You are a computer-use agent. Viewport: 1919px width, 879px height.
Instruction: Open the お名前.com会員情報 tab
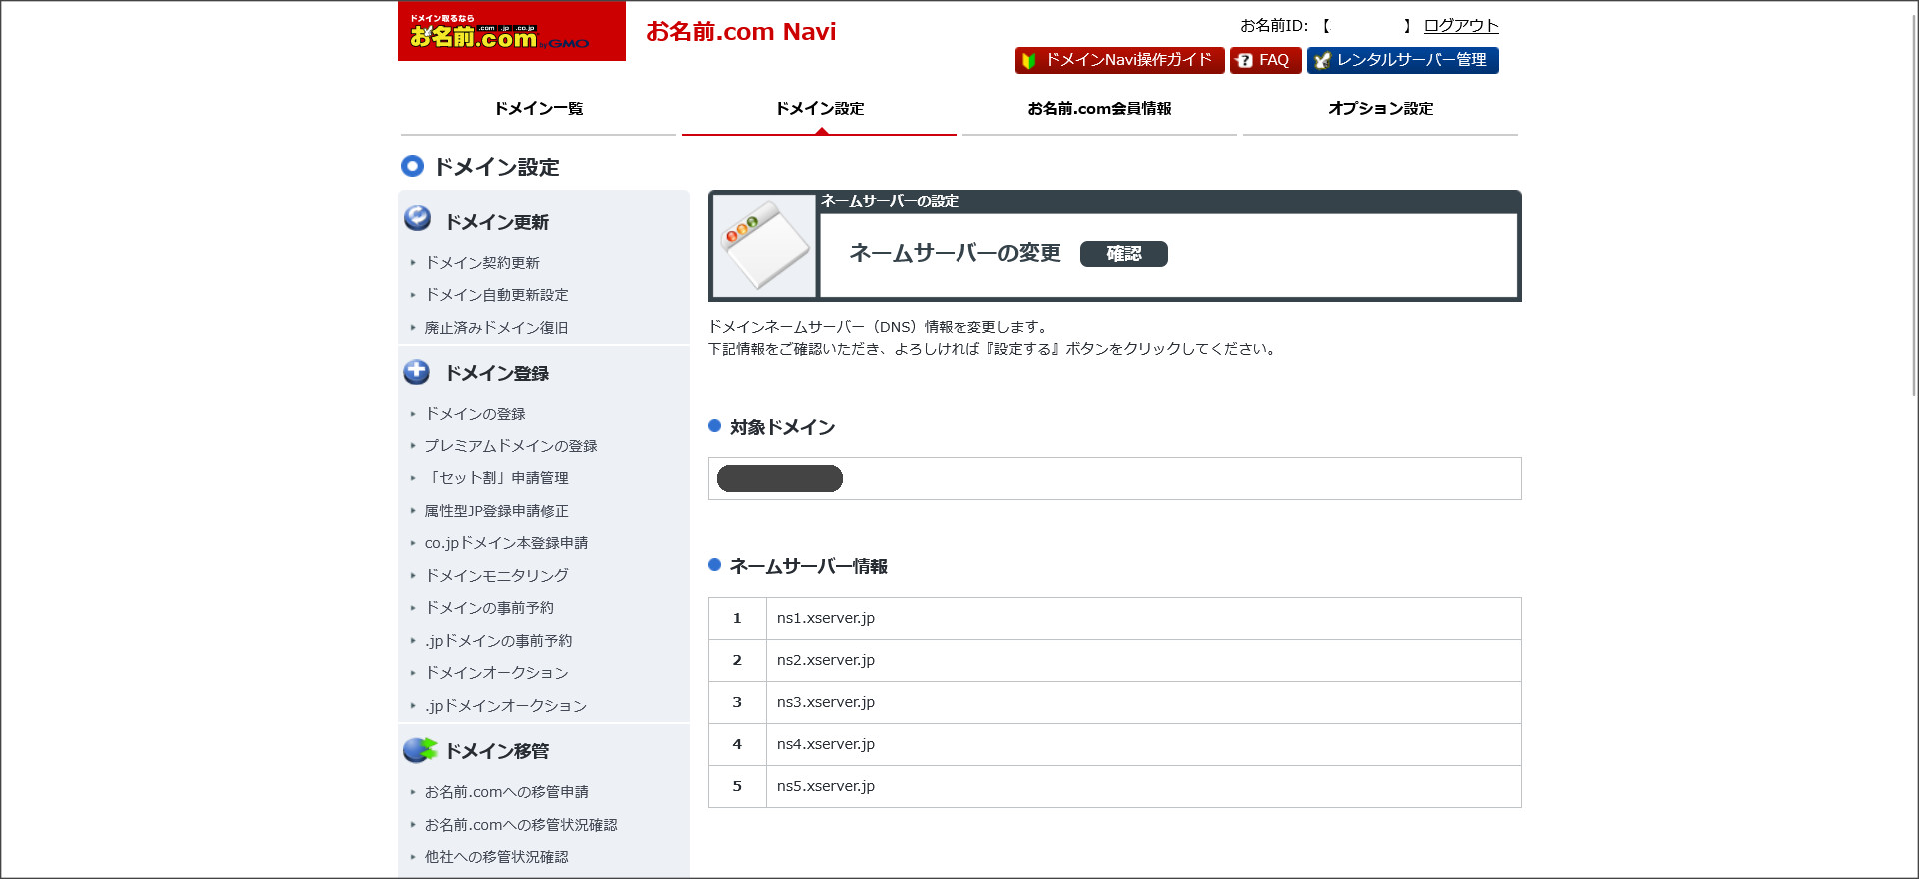tap(1099, 109)
